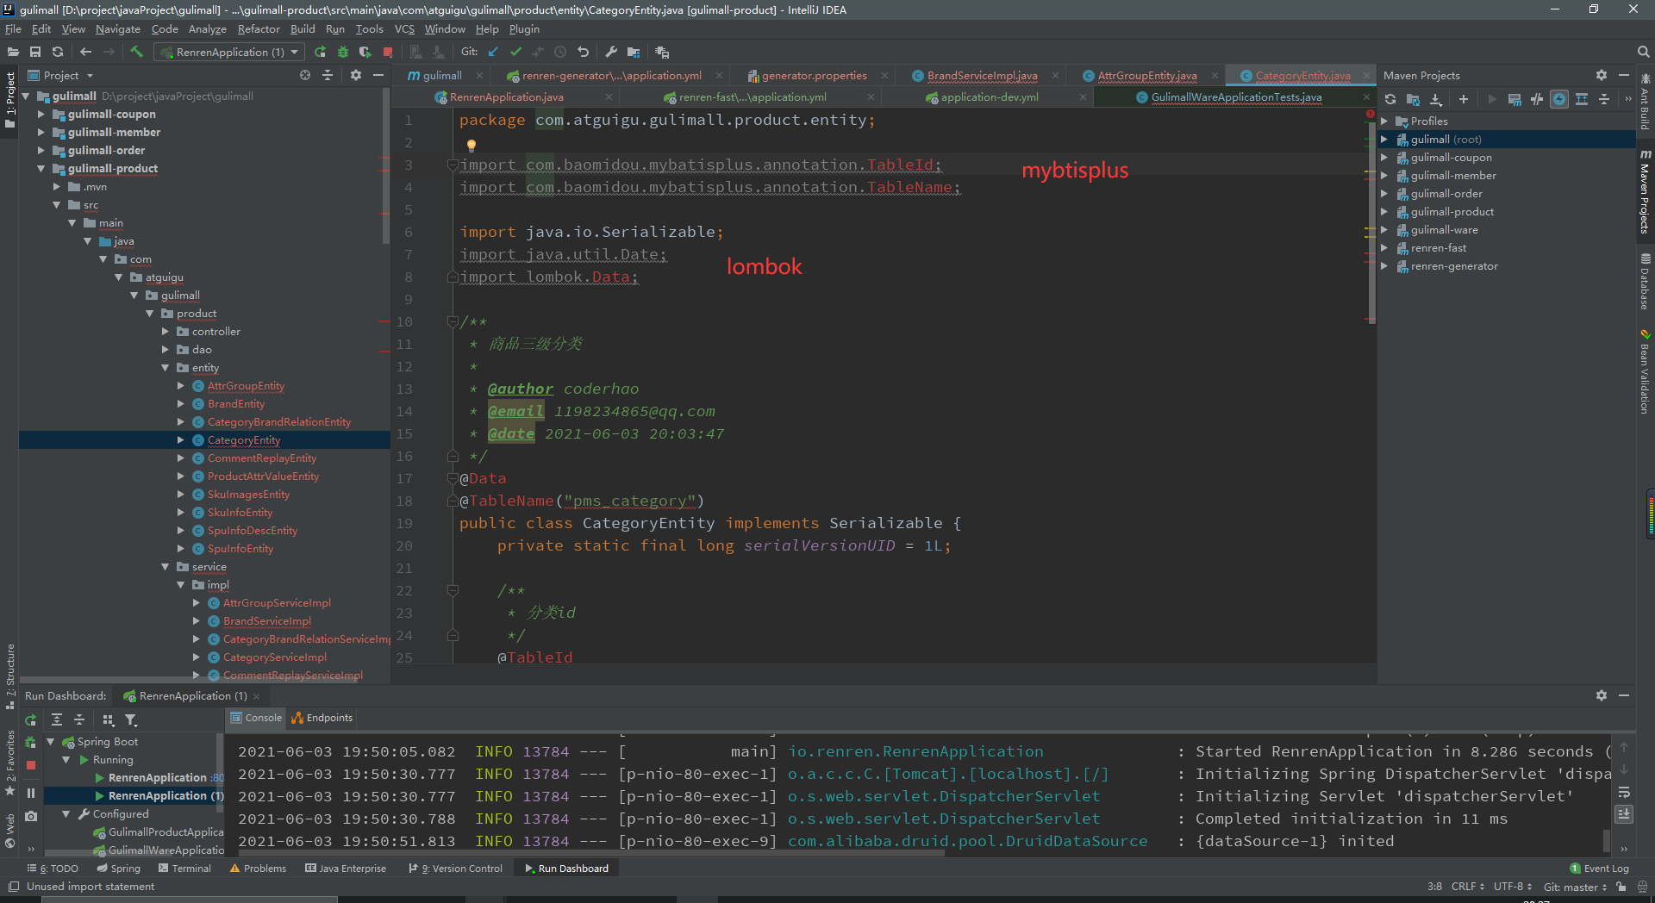Click the filter funnel icon in Run Dashboard
The height and width of the screenshot is (903, 1655).
click(130, 719)
